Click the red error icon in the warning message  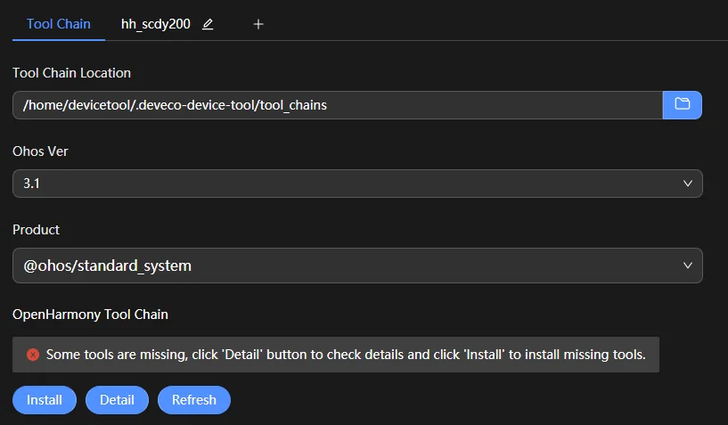33,355
